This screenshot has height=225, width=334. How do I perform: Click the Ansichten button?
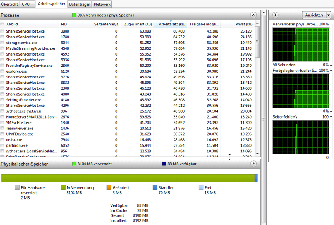click(x=314, y=15)
